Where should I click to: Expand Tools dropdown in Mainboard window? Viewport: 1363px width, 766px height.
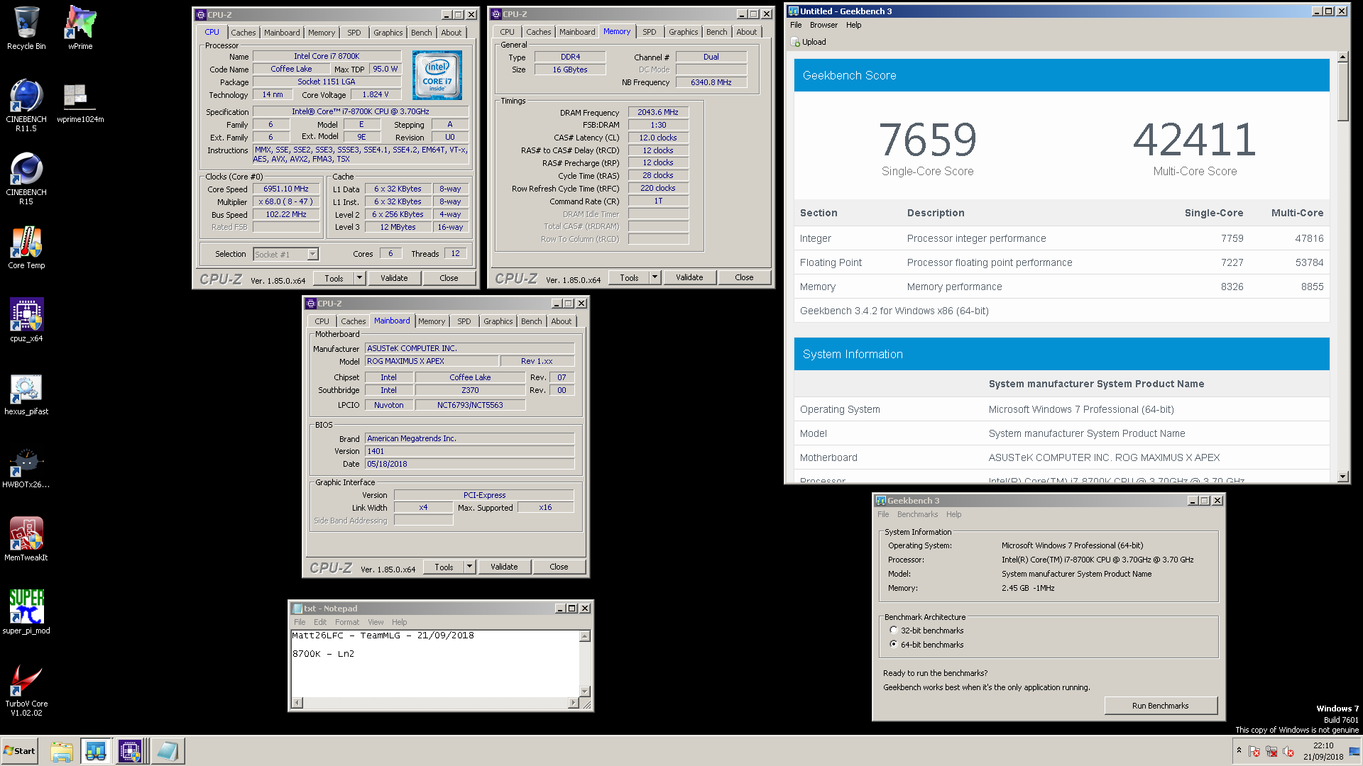470,567
